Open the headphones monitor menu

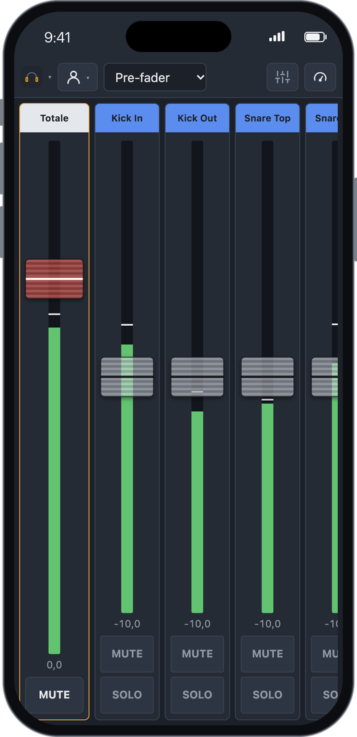click(32, 77)
